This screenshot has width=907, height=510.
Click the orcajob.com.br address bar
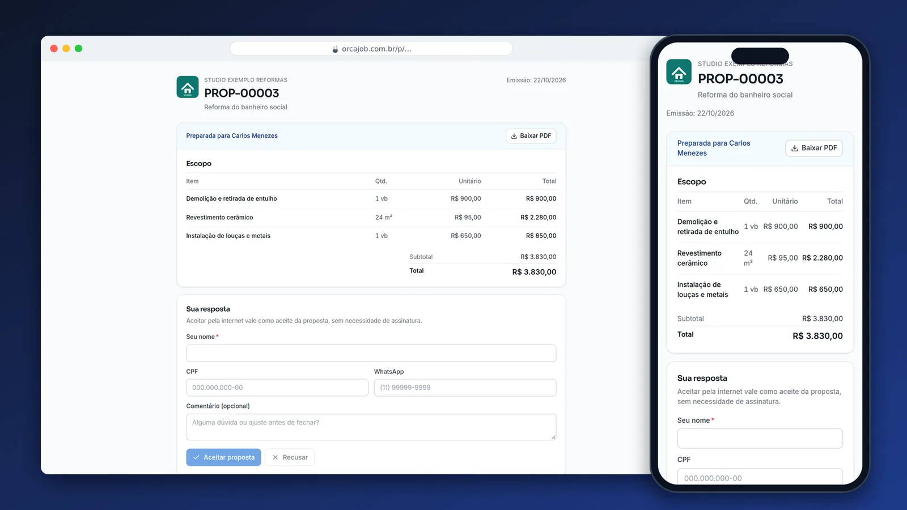(x=371, y=49)
